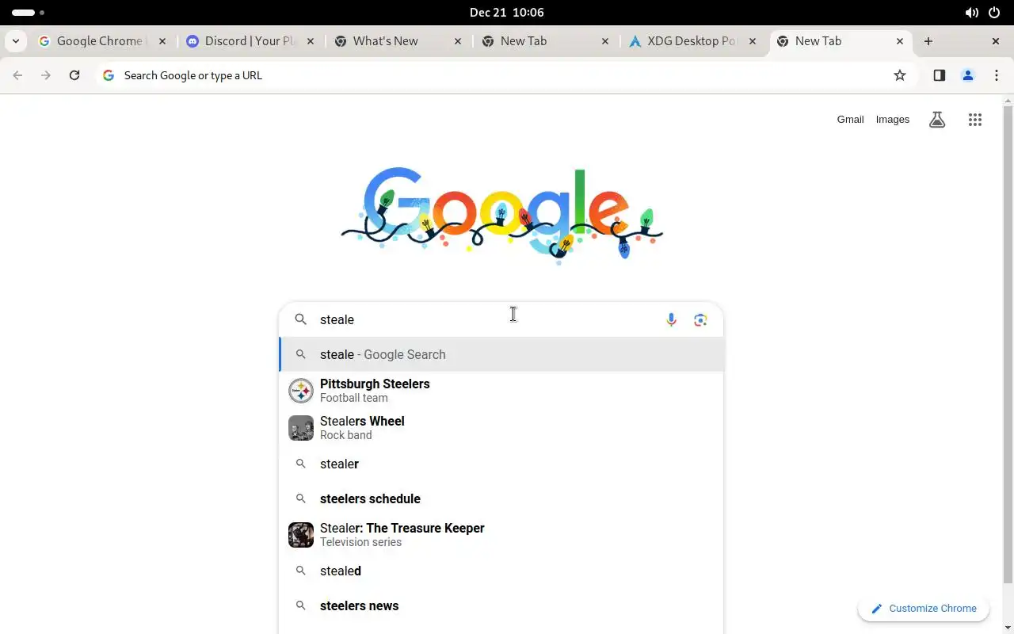Switch to the XDG Desktop Portal tab
The height and width of the screenshot is (634, 1014).
tap(692, 41)
